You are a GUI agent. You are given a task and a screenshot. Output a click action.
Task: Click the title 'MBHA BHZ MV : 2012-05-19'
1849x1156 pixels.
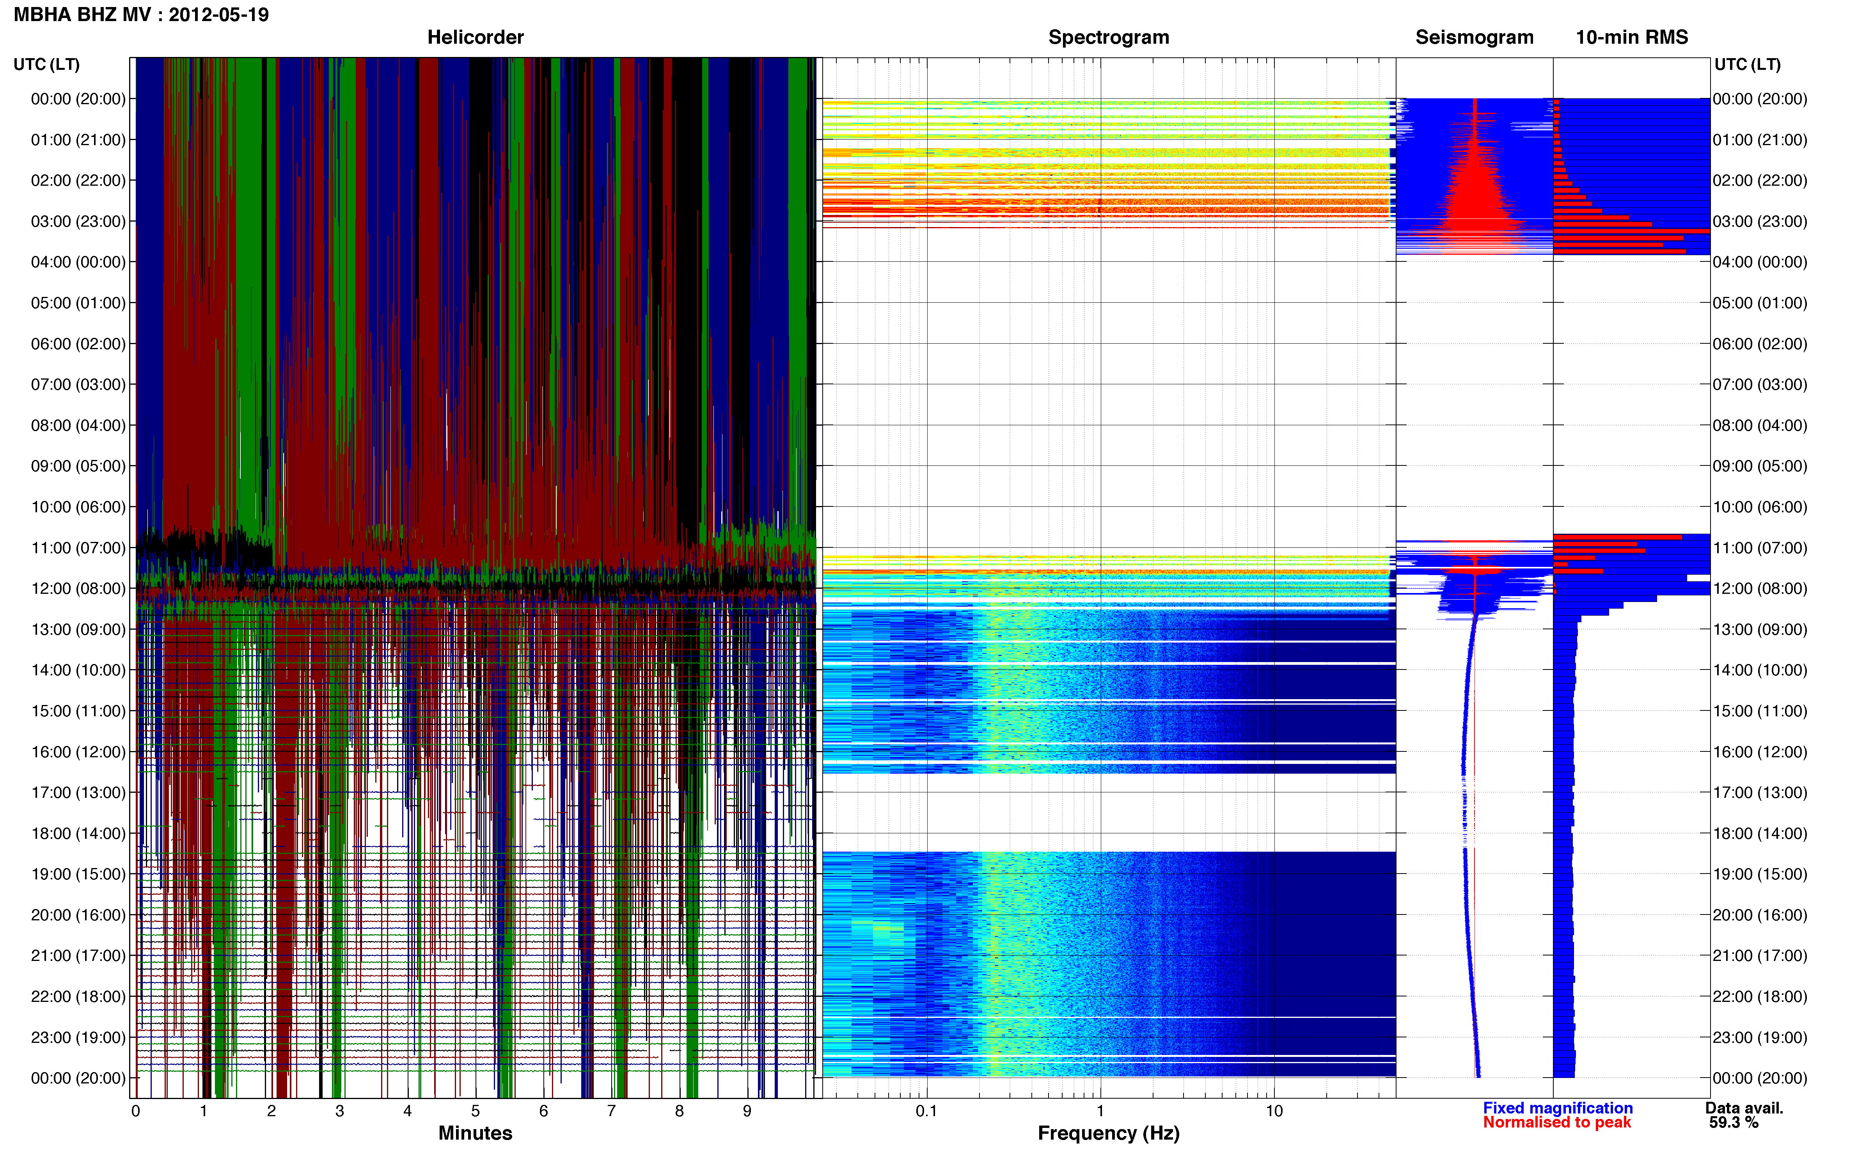click(142, 15)
